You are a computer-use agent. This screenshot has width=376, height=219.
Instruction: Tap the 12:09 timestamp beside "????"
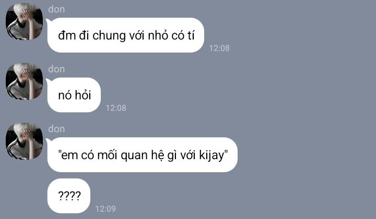(x=105, y=209)
